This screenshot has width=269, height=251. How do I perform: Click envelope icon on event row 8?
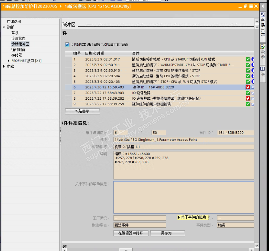(253, 99)
